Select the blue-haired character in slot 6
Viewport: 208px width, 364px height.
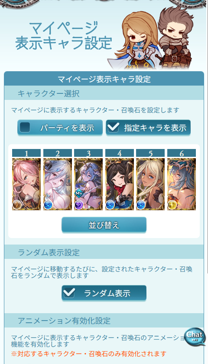(x=182, y=184)
